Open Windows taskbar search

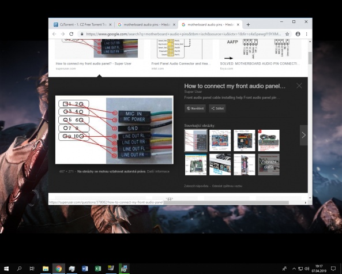point(19,269)
